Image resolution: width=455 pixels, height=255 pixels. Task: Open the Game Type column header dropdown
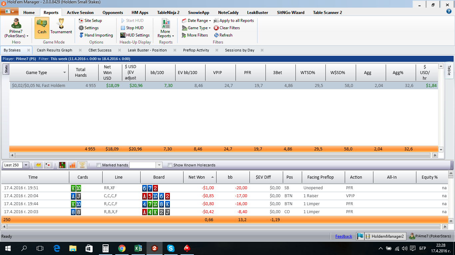[x=65, y=73]
